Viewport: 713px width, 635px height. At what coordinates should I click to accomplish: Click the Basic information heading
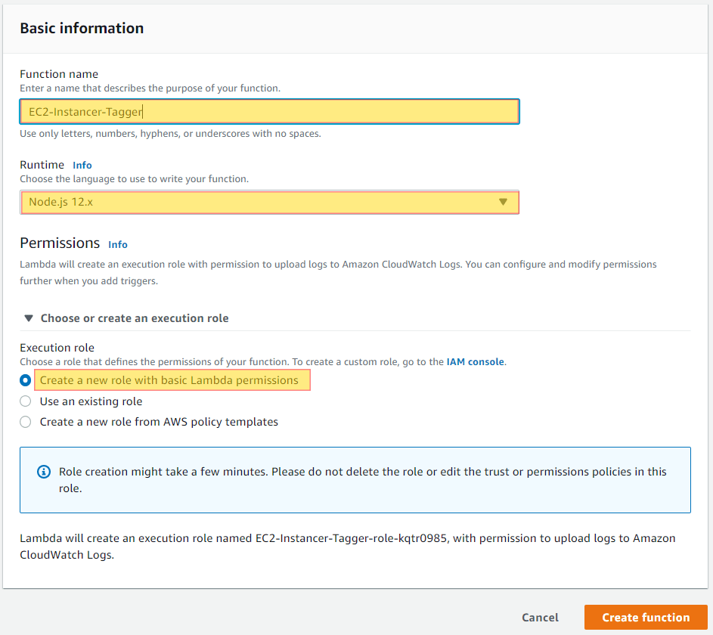tap(82, 28)
